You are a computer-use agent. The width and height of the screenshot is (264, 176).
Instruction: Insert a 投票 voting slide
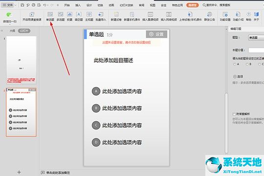coord(69,17)
